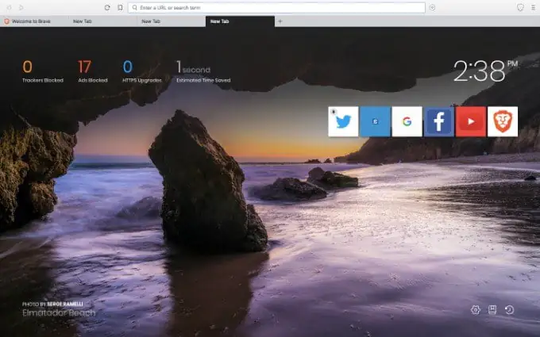540x337 pixels.
Task: Open bookmarks icon at bottom right
Action: [492, 310]
